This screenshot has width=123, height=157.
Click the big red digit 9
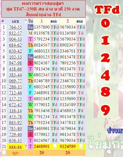[105, 110]
